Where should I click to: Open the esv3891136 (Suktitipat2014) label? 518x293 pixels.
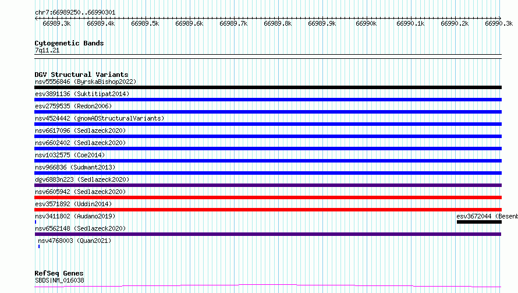[82, 94]
